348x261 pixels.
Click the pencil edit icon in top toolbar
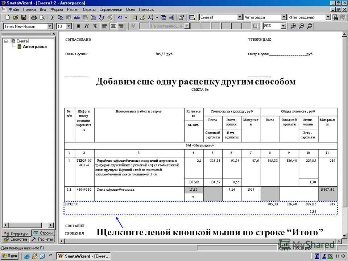tap(142, 17)
